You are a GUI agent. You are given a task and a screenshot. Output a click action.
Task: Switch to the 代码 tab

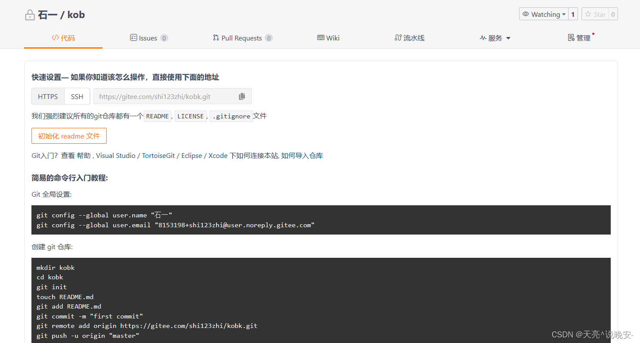63,38
